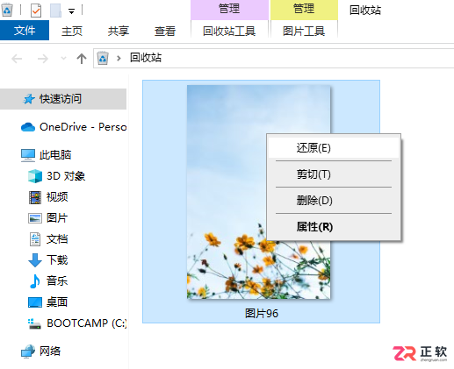This screenshot has height=369, width=454.
Task: Go up one level with up arrow
Action: [x=82, y=59]
